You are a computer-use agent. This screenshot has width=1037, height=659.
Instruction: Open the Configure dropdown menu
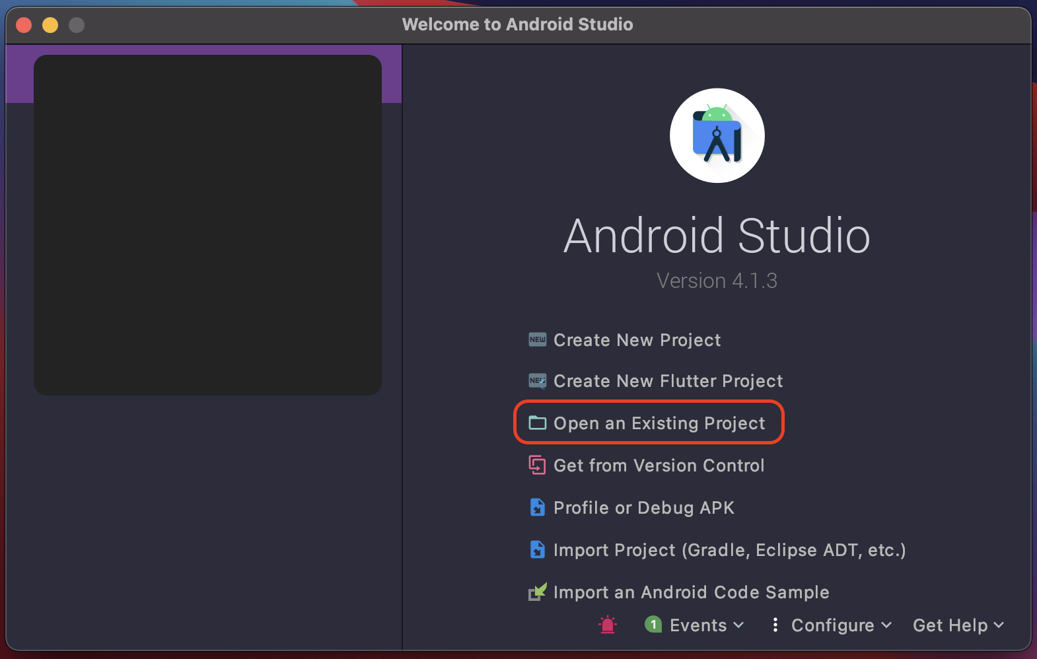tap(841, 625)
